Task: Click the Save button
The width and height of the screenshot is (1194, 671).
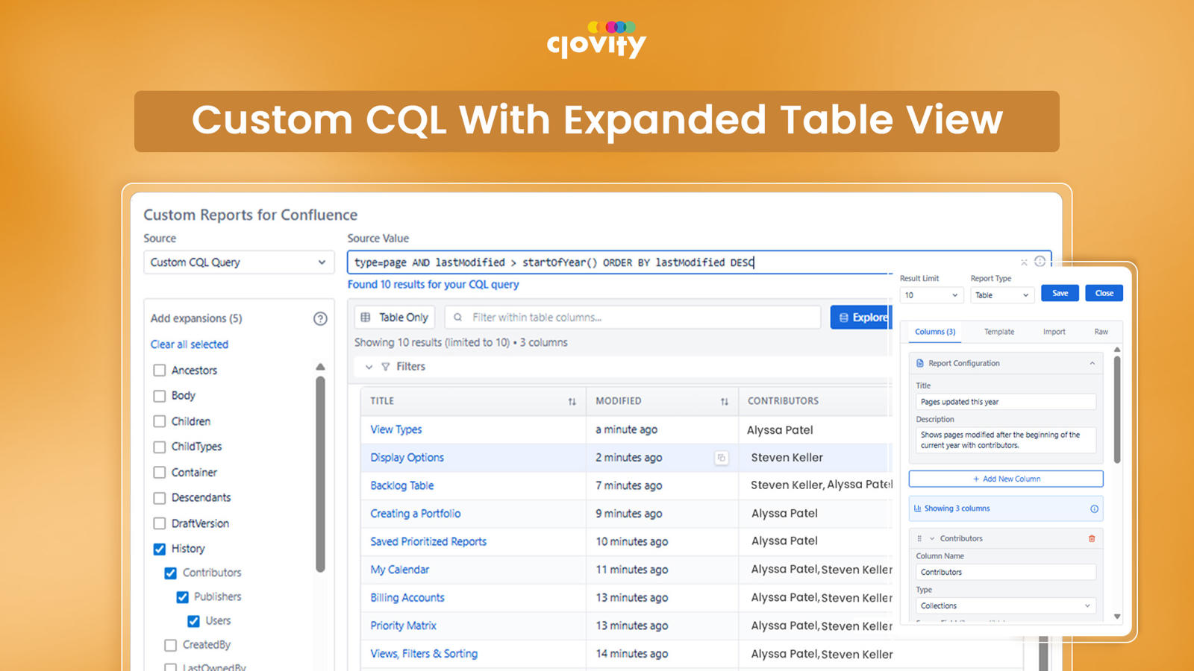Action: point(1060,293)
